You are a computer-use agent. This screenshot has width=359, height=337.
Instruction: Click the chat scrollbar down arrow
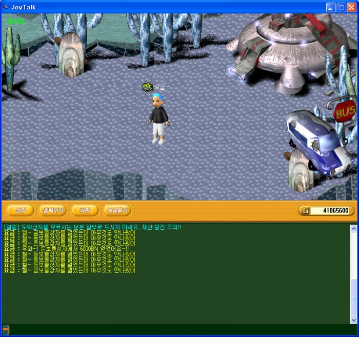353,320
